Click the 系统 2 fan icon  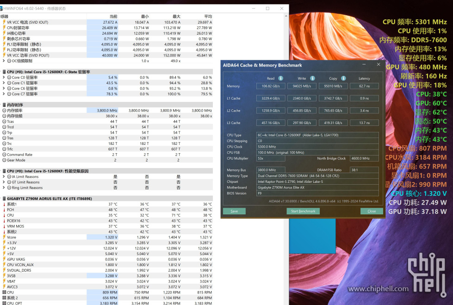click(x=4, y=298)
